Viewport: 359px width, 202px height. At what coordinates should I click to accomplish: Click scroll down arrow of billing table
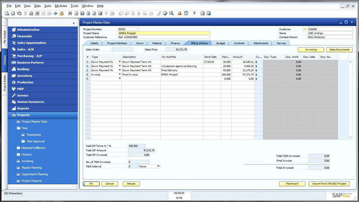350,137
